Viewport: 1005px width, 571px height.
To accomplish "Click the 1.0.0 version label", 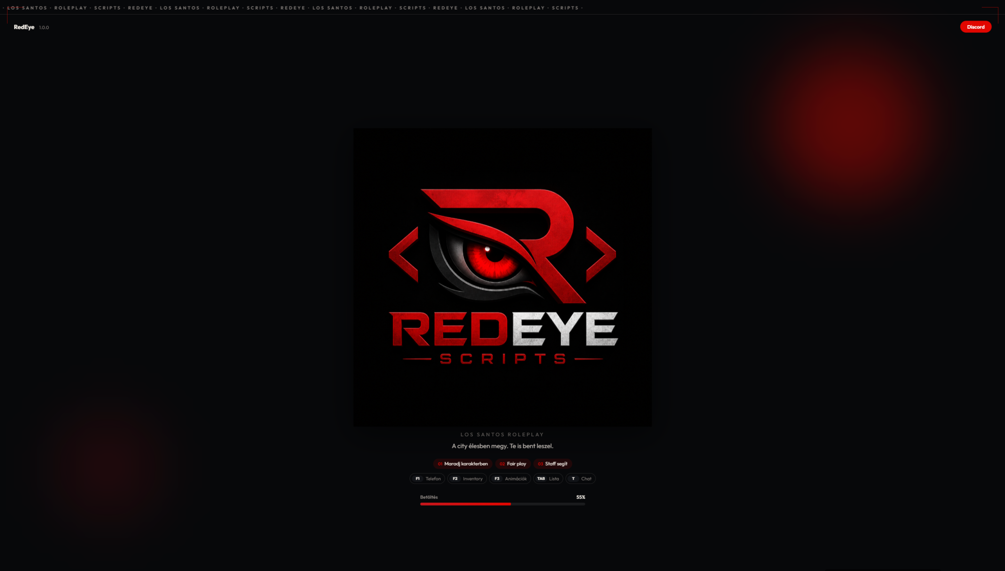I will tap(44, 28).
